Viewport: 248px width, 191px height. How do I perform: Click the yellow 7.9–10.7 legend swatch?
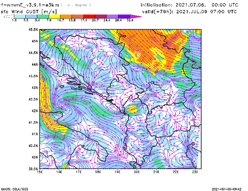[x=55, y=16]
